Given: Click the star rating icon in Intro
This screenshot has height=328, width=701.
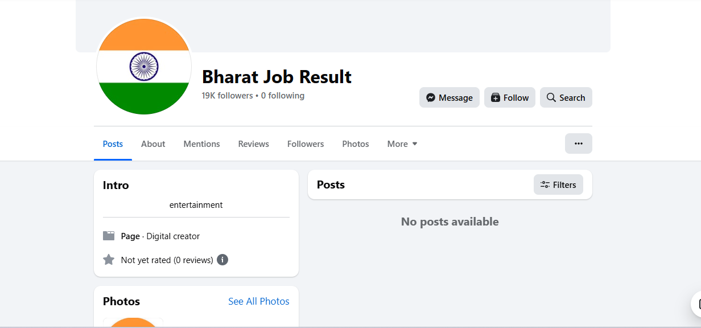Looking at the screenshot, I should [x=109, y=260].
